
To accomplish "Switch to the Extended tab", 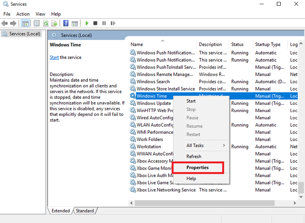I will [61, 211].
